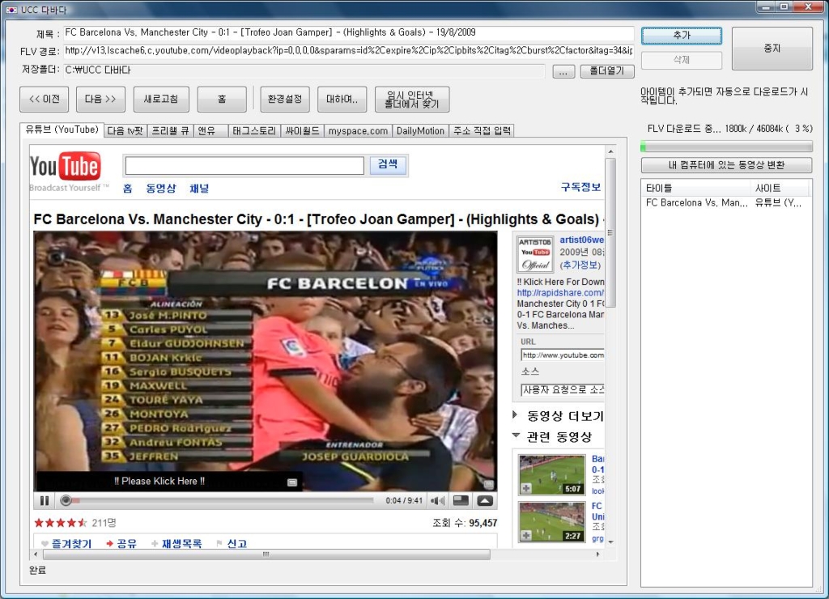Click the 추가 button
829x599 pixels.
coord(682,36)
